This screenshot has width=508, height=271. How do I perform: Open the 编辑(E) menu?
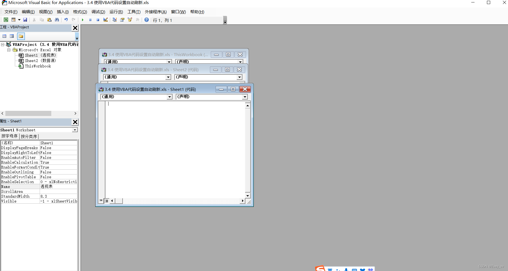pyautogui.click(x=28, y=12)
